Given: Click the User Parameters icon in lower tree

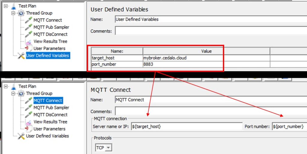Looking at the screenshot, I should pyautogui.click(x=28, y=129).
